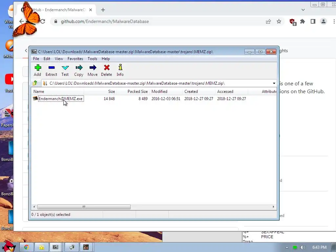336x252 pixels.
Task: Show hidden tray icons arrow
Action: 287,247
